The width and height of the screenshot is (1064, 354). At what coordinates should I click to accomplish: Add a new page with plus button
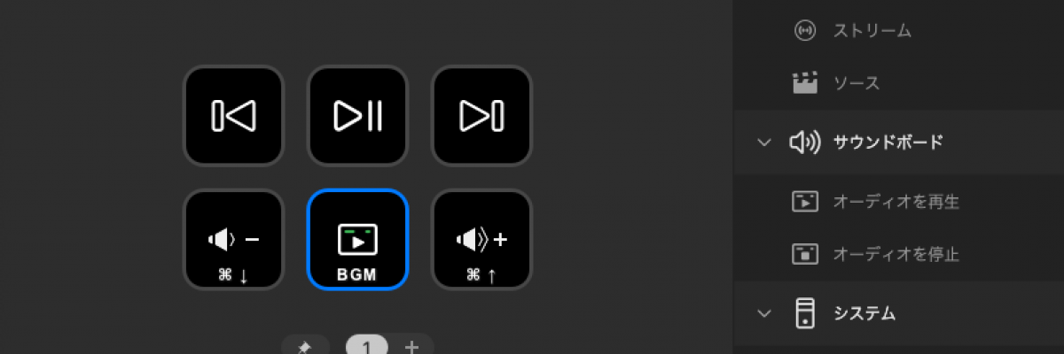[411, 347]
